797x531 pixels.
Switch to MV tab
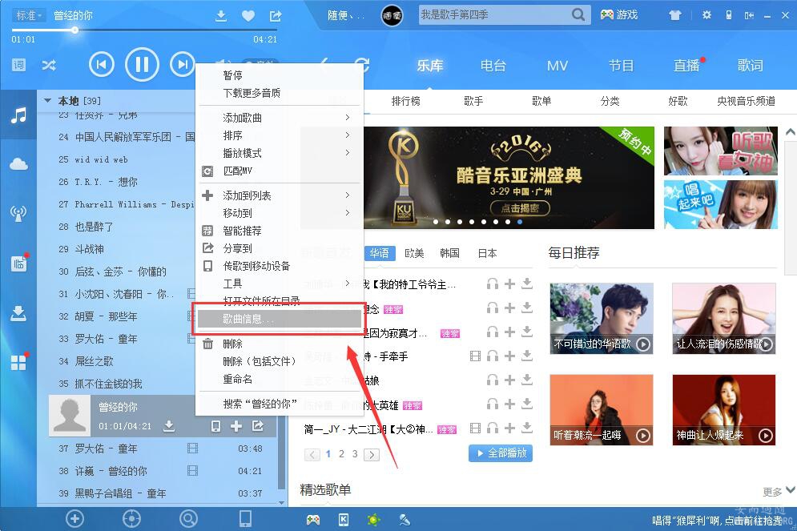(x=557, y=66)
